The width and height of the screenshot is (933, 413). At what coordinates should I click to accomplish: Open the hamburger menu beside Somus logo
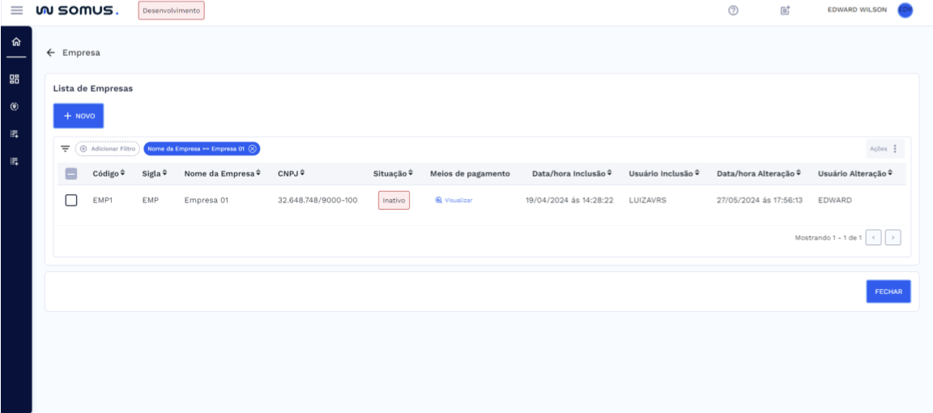(17, 11)
